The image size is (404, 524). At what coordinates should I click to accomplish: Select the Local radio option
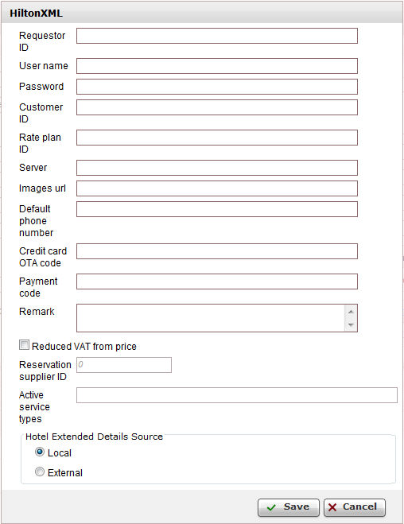coord(40,452)
